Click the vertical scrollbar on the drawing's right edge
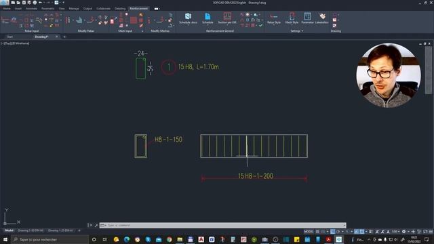This screenshot has width=434, height=244. click(429, 70)
